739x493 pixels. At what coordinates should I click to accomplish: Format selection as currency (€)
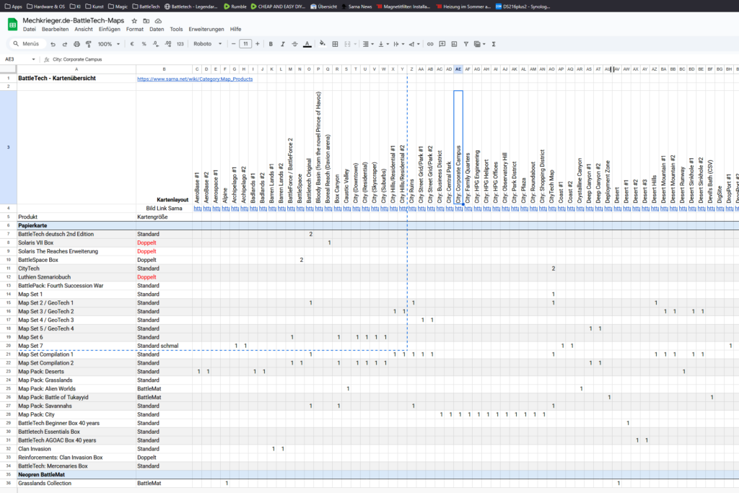click(132, 44)
